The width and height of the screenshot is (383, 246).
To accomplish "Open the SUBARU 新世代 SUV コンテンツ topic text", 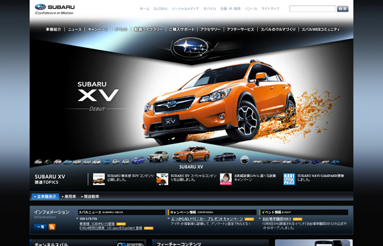I will (131, 178).
